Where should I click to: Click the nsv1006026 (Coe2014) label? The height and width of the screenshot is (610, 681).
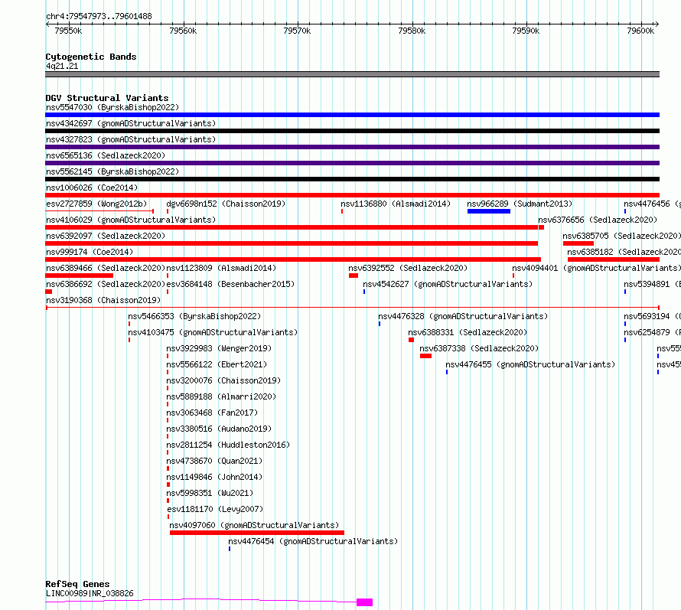[92, 188]
